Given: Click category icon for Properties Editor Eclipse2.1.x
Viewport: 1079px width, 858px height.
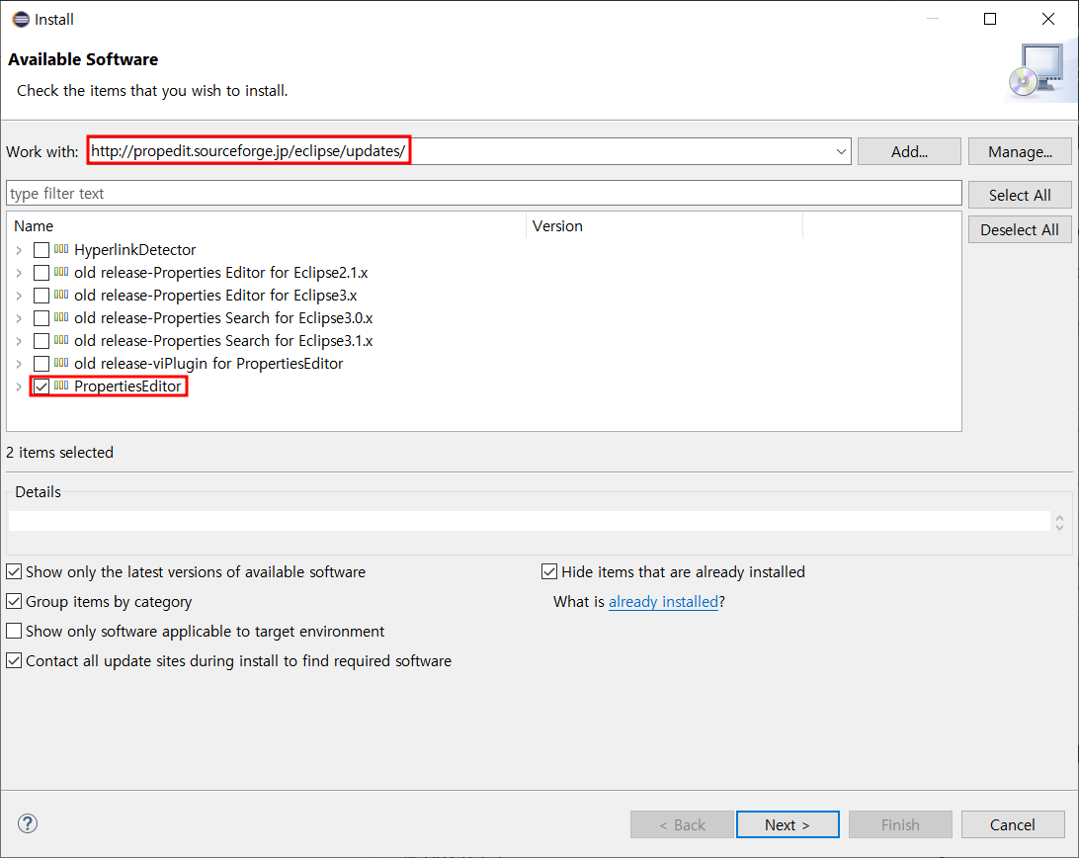Looking at the screenshot, I should click(x=61, y=271).
